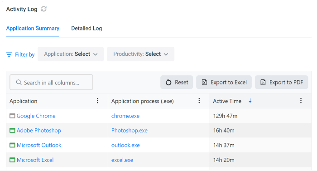Open the Application column options menu
The height and width of the screenshot is (171, 317).
coord(98,101)
